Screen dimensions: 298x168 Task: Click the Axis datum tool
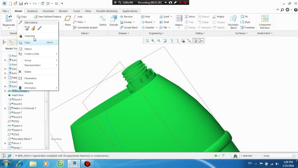coord(78,17)
